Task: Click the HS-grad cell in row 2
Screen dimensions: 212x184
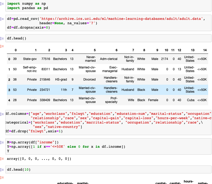Action: (61, 80)
